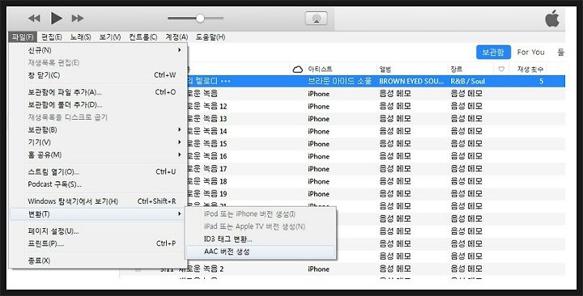
Task: Switch to the 보관함 tab
Action: pos(493,53)
